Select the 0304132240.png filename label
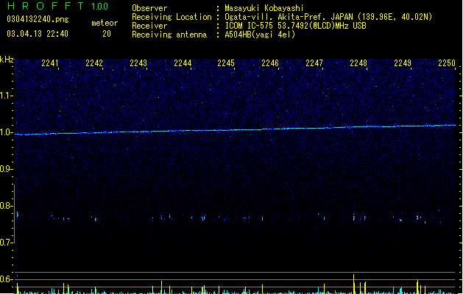 pos(38,19)
